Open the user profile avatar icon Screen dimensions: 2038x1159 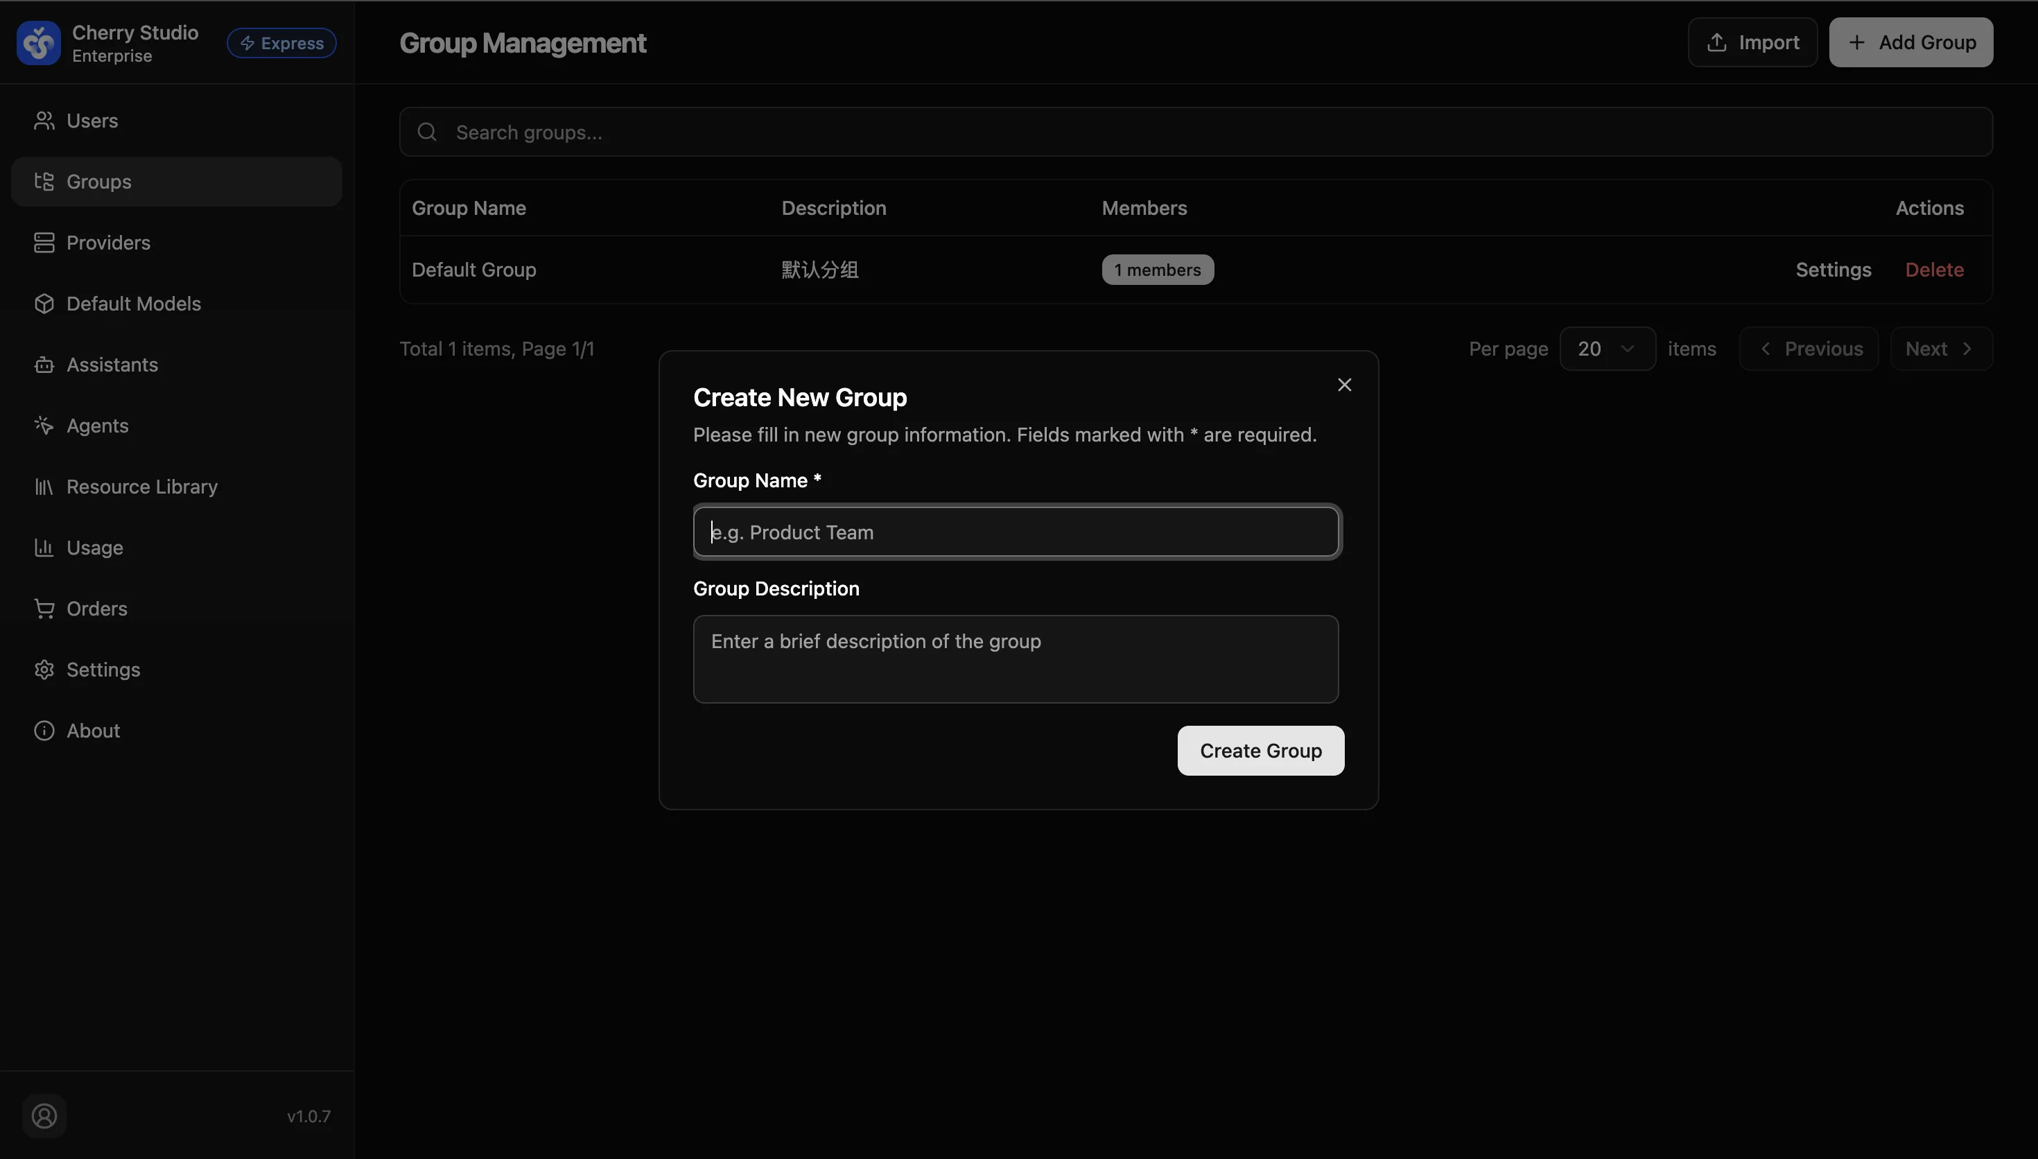click(44, 1116)
